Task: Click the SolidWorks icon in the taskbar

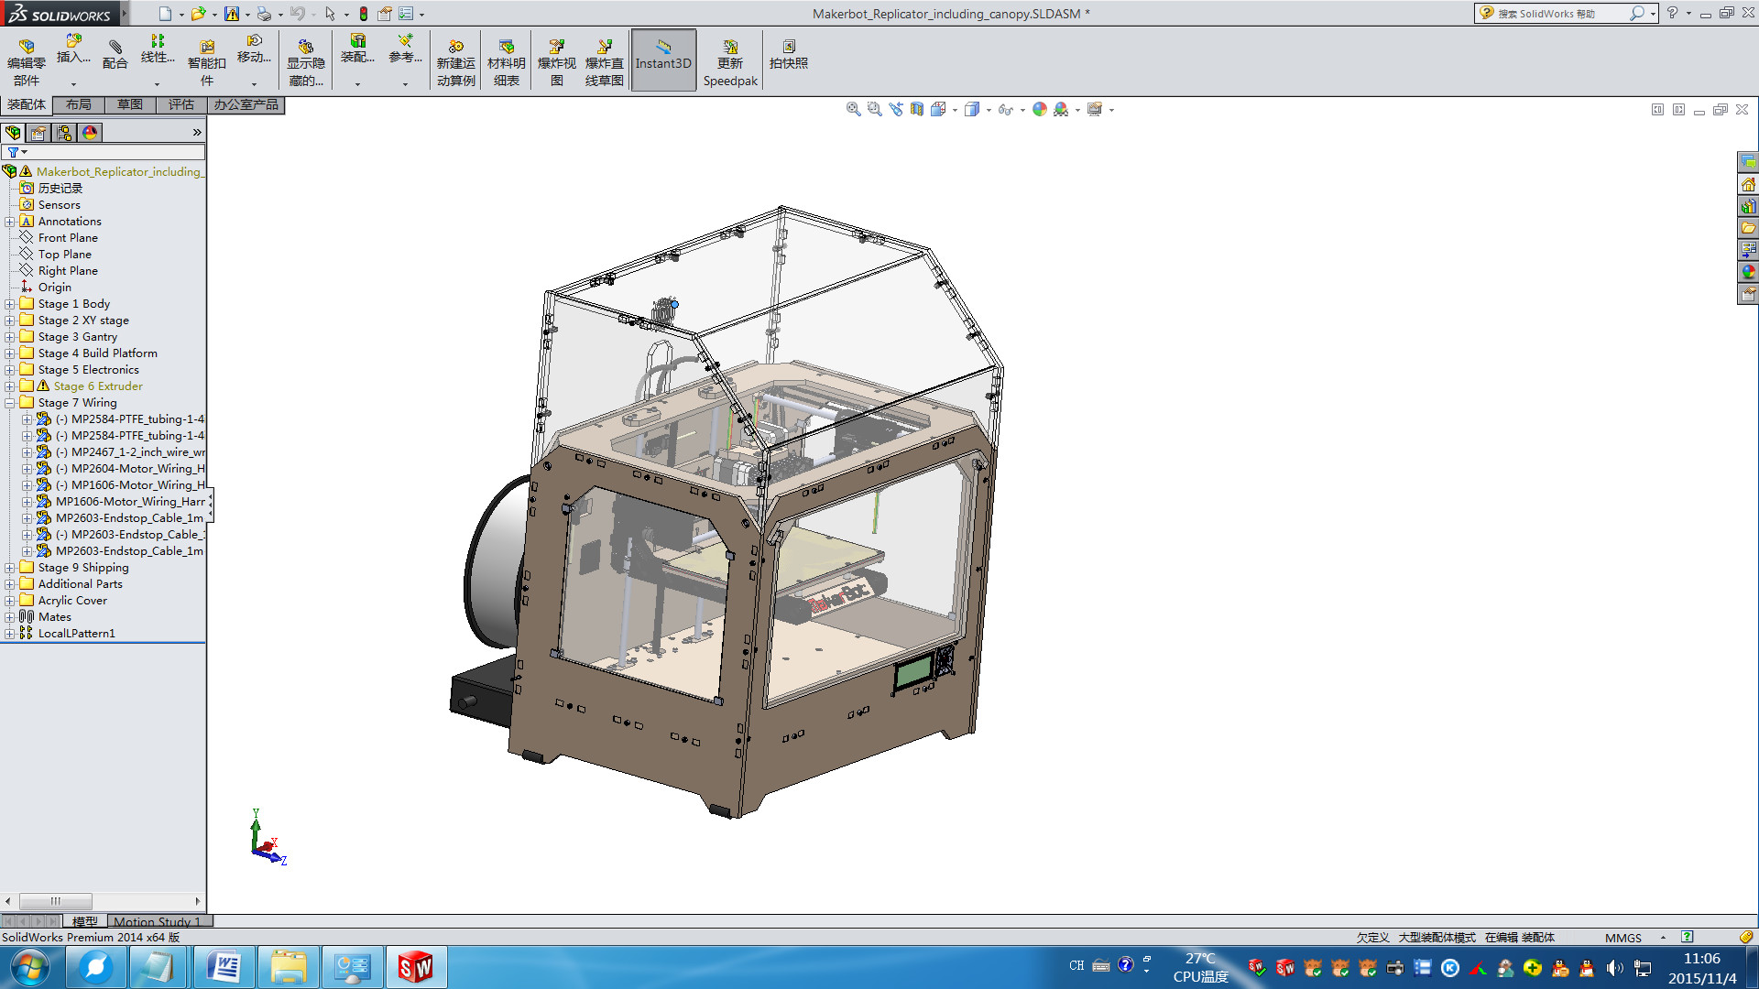Action: click(x=417, y=966)
